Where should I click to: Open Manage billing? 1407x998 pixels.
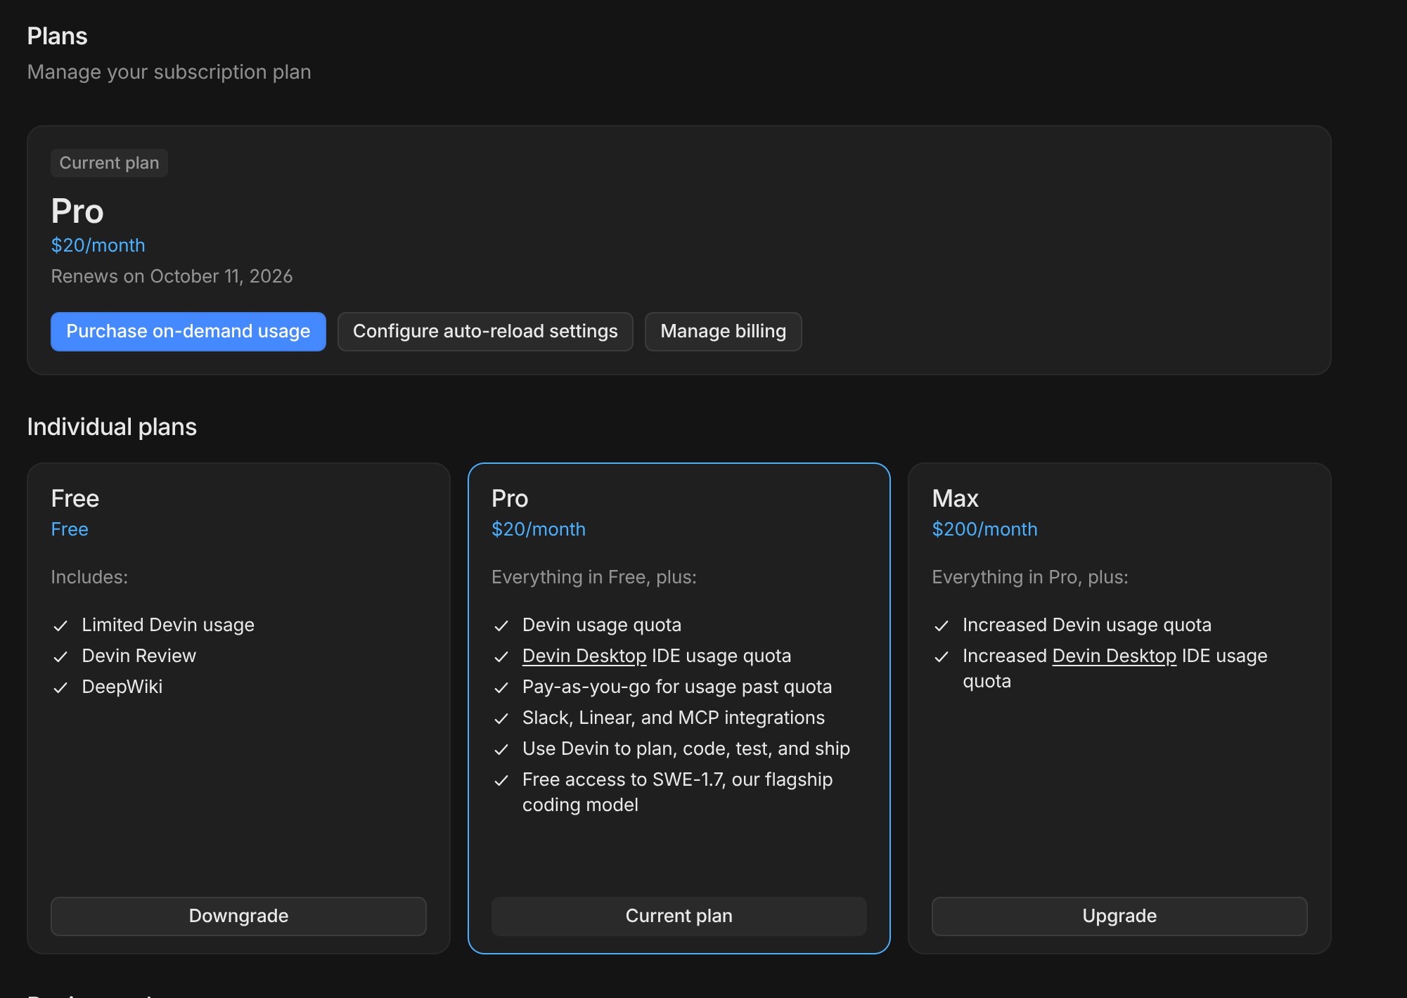[x=723, y=331]
